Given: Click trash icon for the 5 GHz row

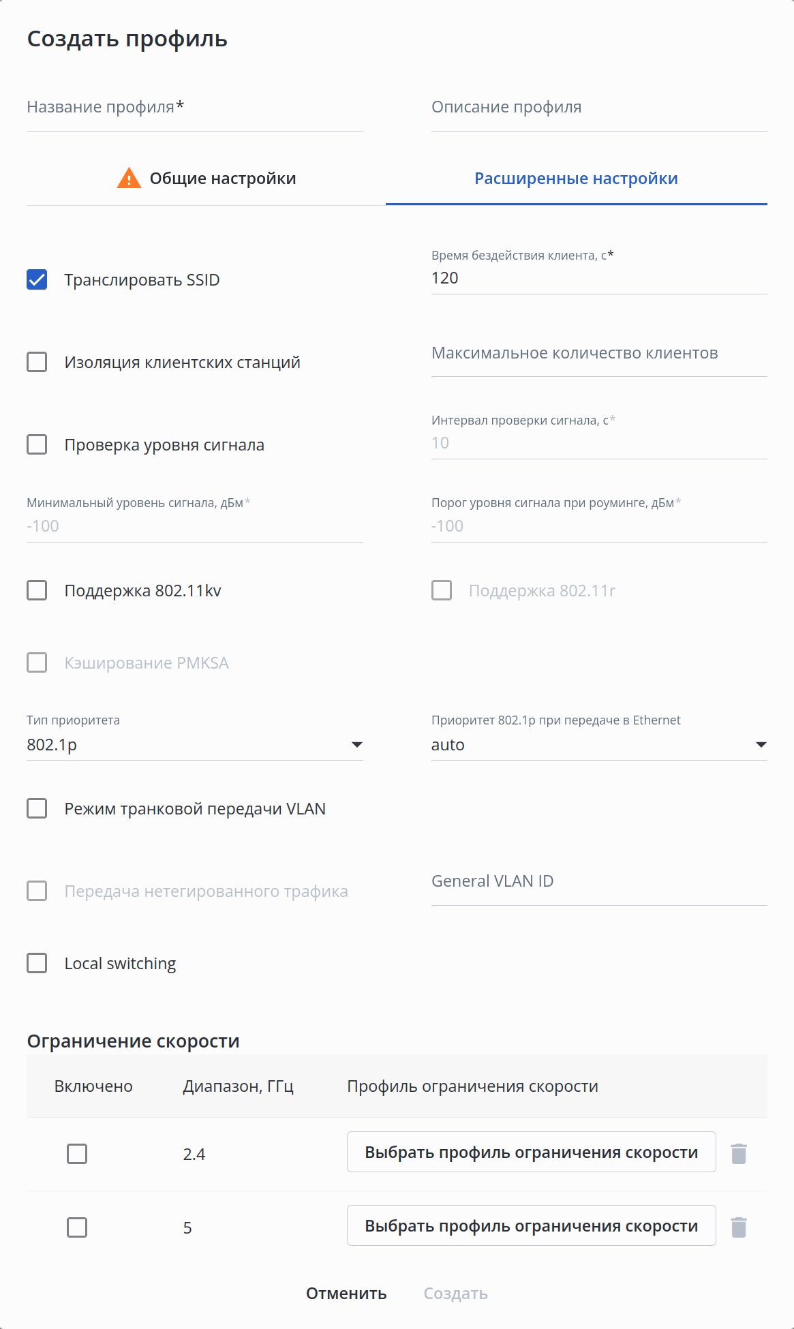Looking at the screenshot, I should [739, 1227].
